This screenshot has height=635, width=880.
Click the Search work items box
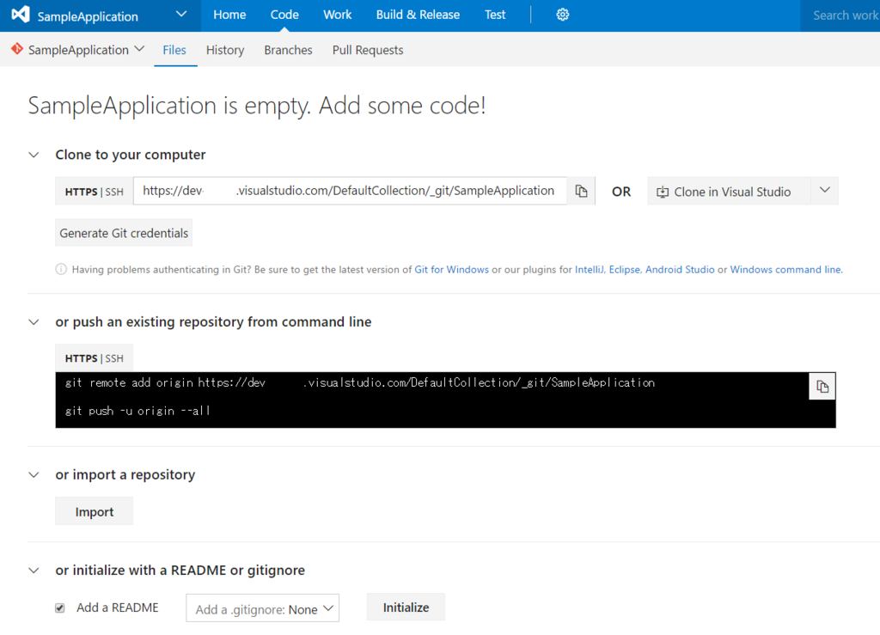point(840,15)
